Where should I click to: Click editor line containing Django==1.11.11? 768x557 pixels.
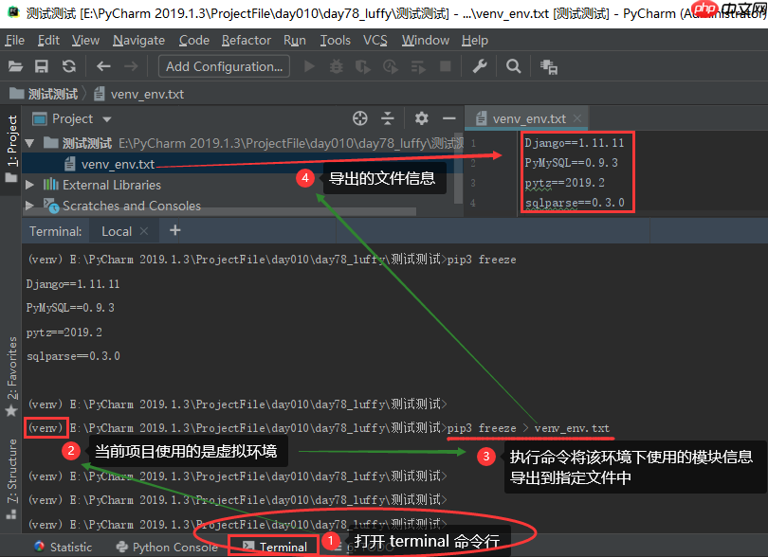pyautogui.click(x=574, y=143)
